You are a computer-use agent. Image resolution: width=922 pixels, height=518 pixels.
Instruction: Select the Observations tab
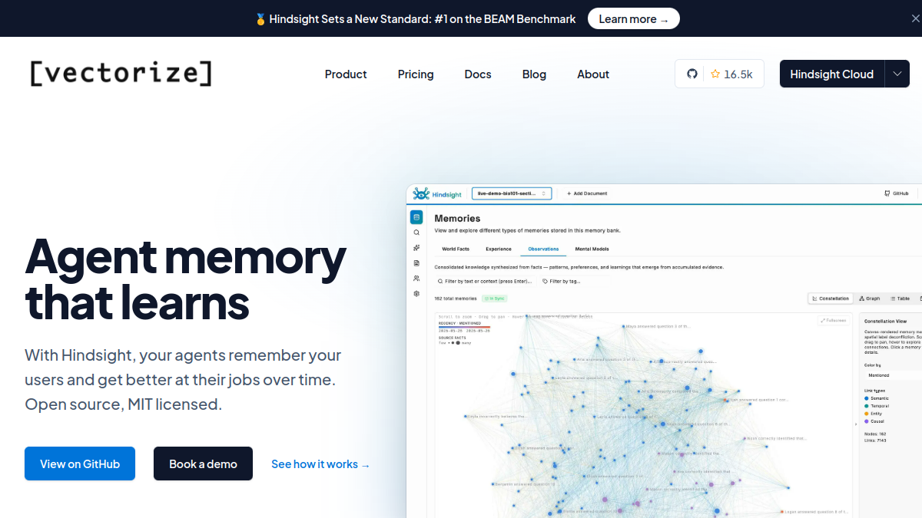[x=543, y=249]
